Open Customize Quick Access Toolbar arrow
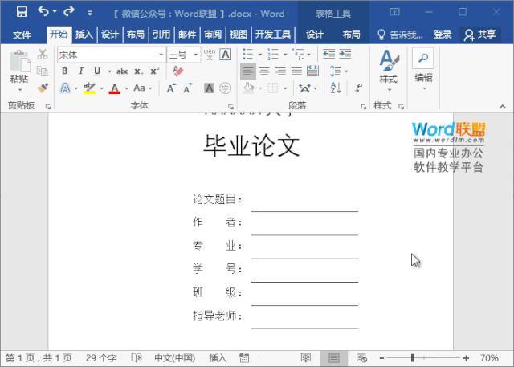 coord(89,13)
